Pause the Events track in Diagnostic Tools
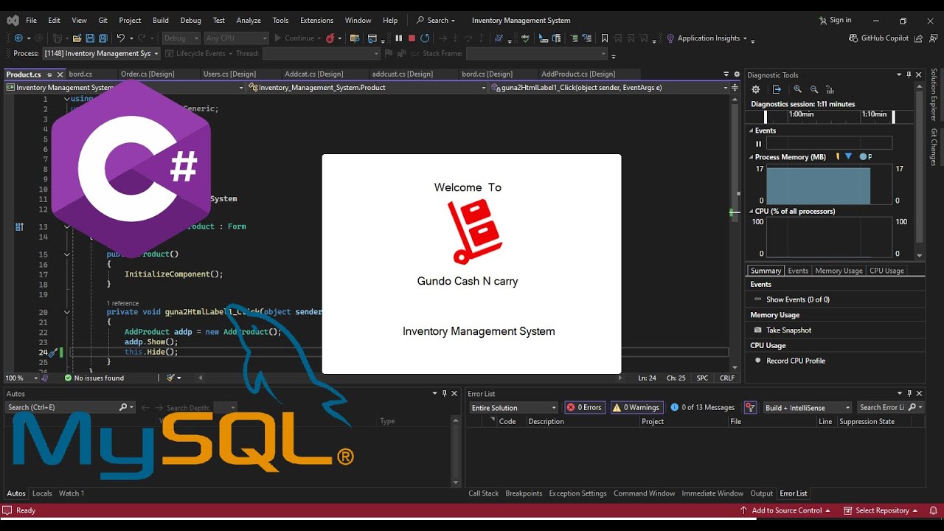Viewport: 944px width, 531px height. point(758,144)
